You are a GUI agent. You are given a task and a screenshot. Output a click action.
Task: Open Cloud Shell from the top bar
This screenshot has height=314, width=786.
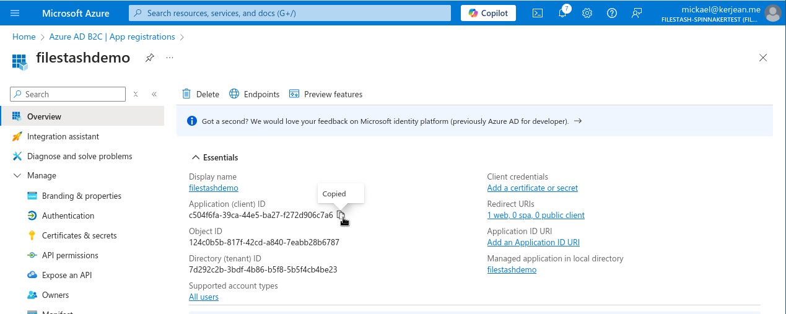click(538, 13)
